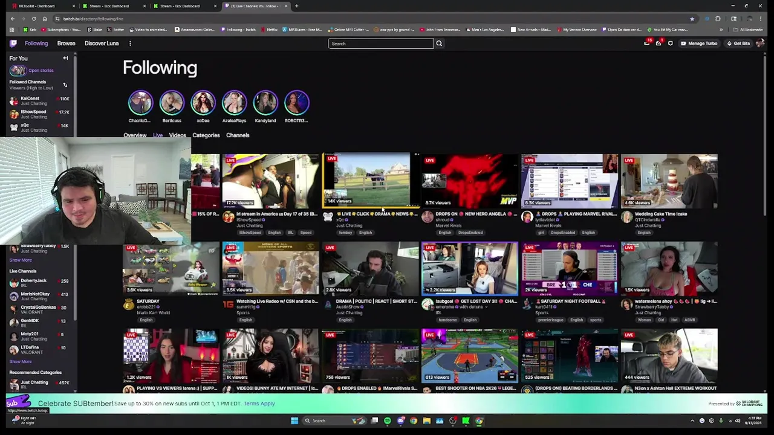774x435 pixels.
Task: Click summit1g 1G avatar icon
Action: click(x=228, y=304)
